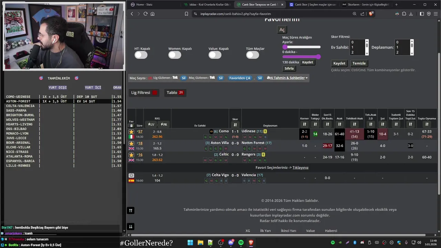The height and width of the screenshot is (248, 441).
Task: Toggle favorite star for Aston Villa match
Action: (131, 143)
